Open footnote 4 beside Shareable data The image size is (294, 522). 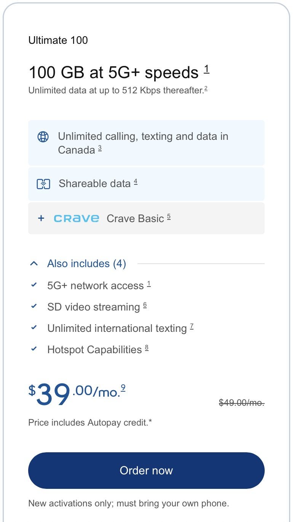tap(136, 180)
